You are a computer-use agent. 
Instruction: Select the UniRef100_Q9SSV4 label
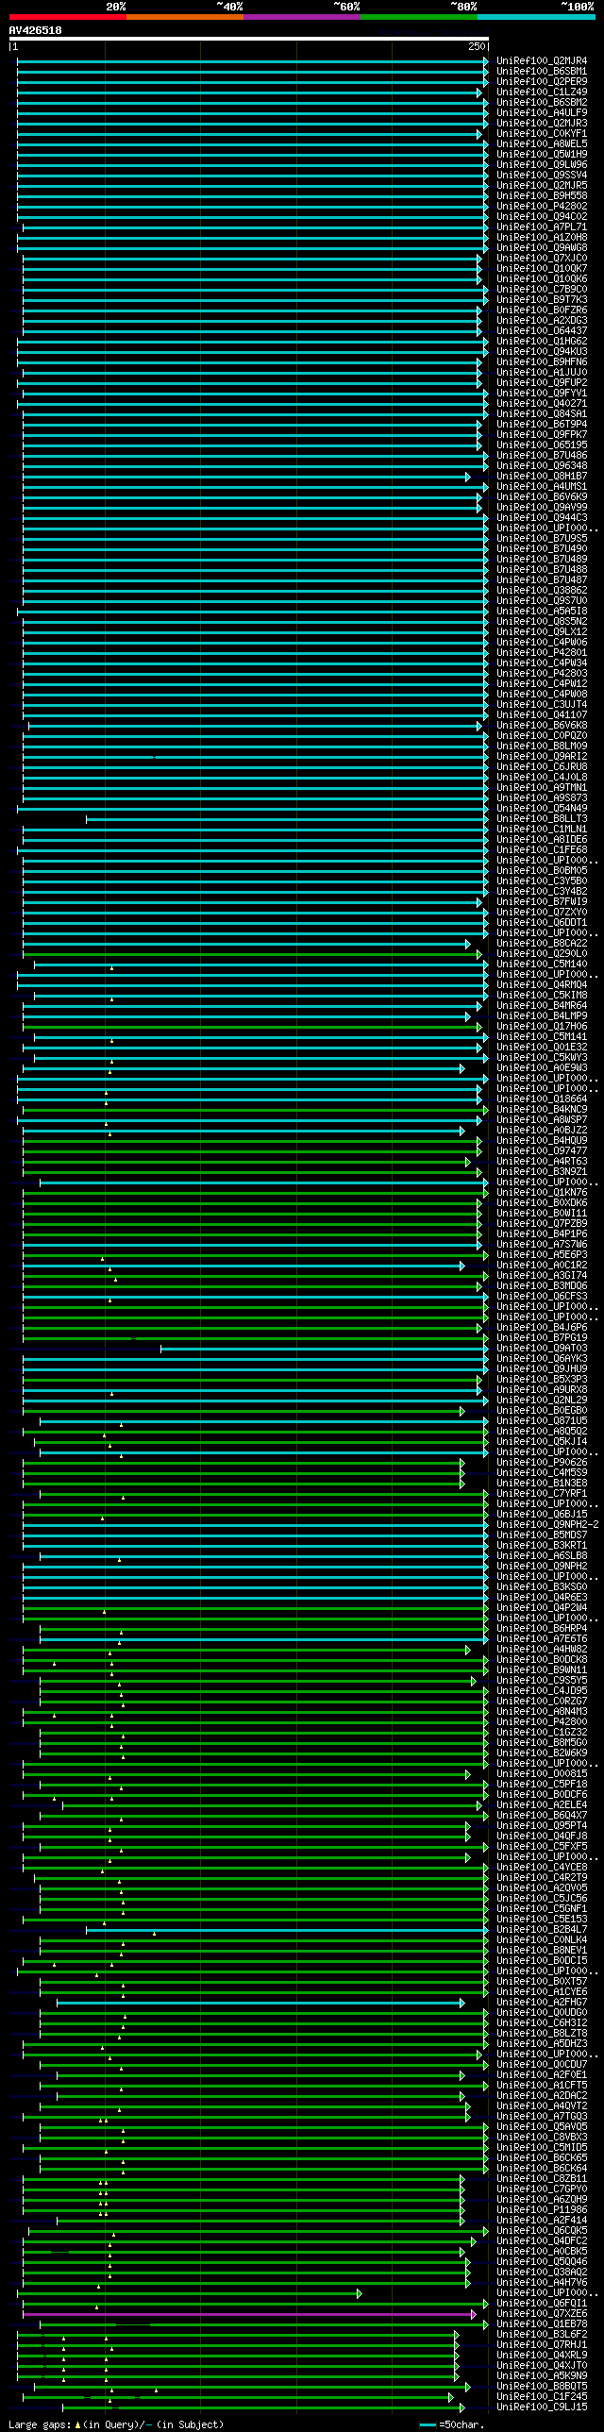[542, 176]
